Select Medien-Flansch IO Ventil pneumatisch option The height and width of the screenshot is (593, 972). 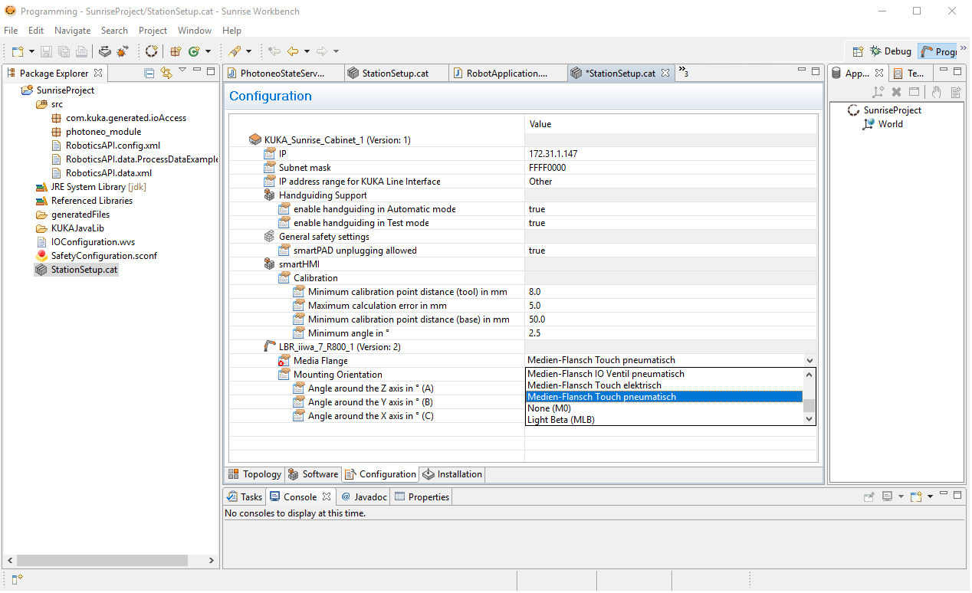pos(665,374)
